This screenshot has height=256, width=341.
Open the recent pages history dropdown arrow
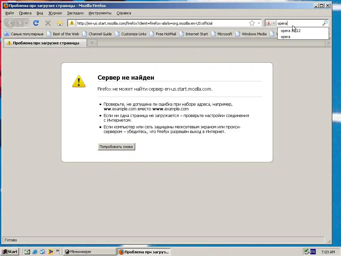click(27, 23)
